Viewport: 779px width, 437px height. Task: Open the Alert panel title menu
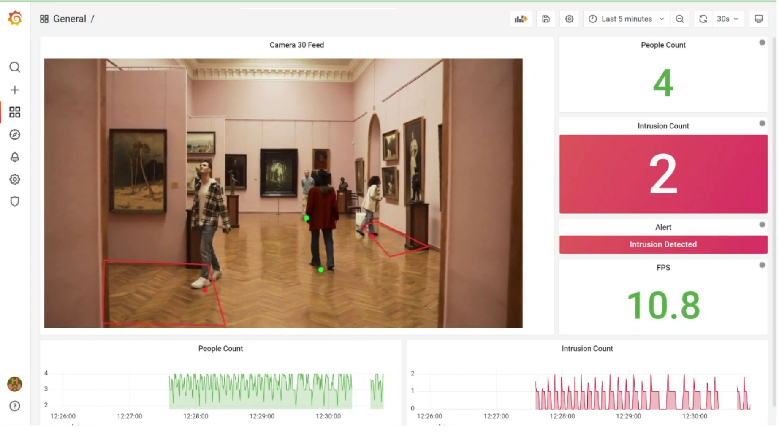coord(663,227)
